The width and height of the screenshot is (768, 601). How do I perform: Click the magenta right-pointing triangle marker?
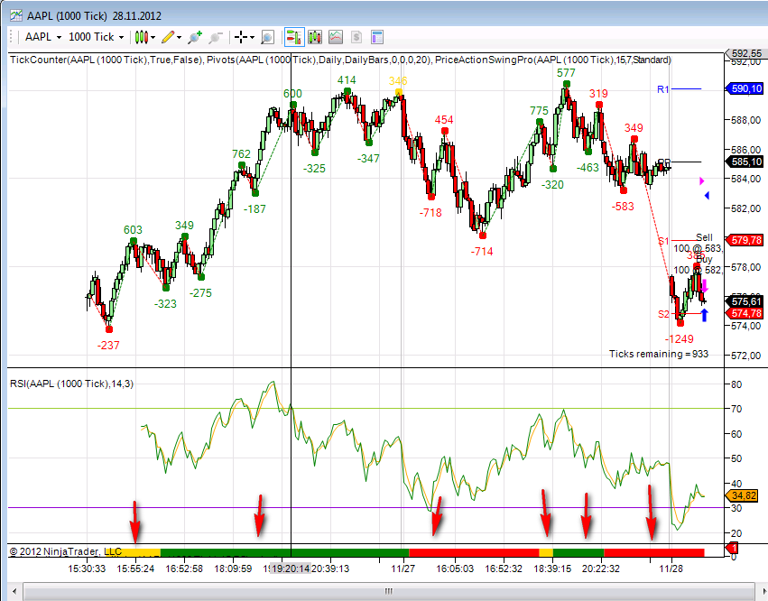pyautogui.click(x=702, y=181)
